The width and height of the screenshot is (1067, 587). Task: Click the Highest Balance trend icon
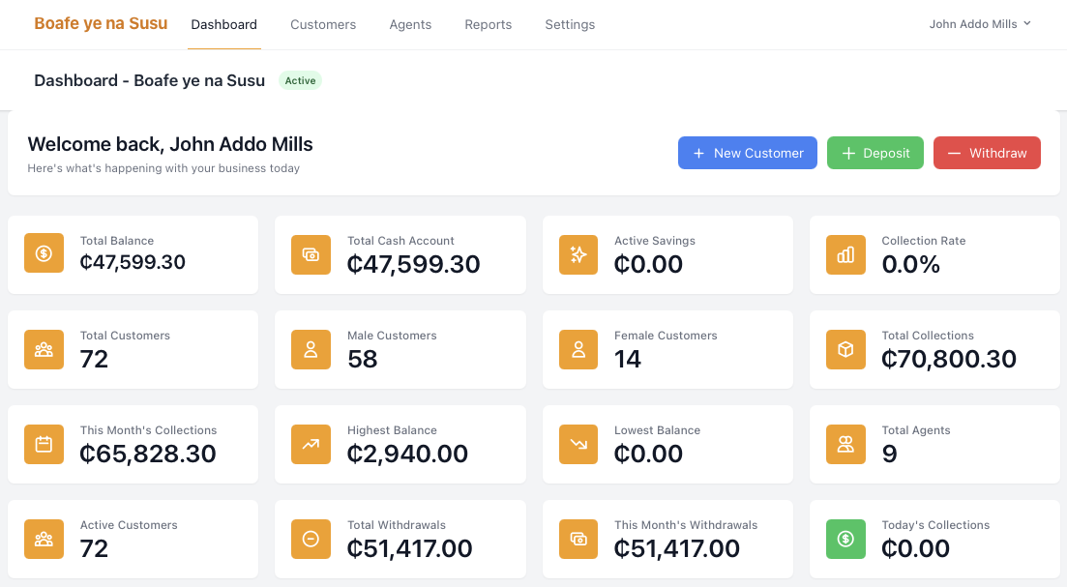pyautogui.click(x=311, y=444)
